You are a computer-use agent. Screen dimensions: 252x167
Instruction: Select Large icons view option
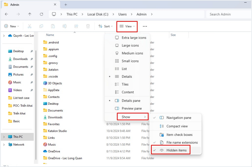130,45
